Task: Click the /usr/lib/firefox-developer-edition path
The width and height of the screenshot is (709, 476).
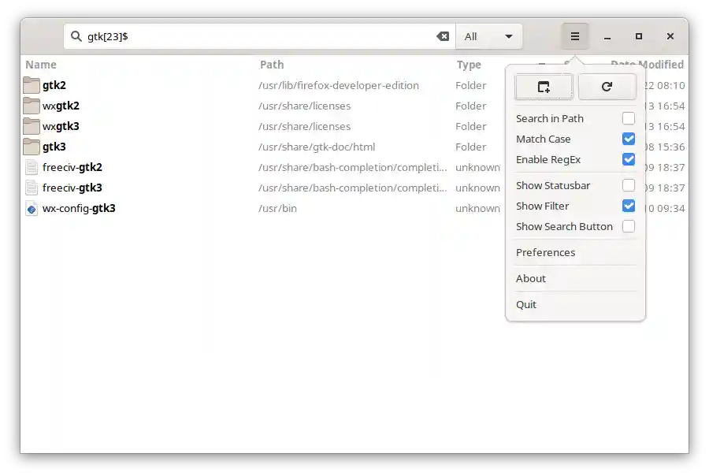Action: [x=339, y=86]
